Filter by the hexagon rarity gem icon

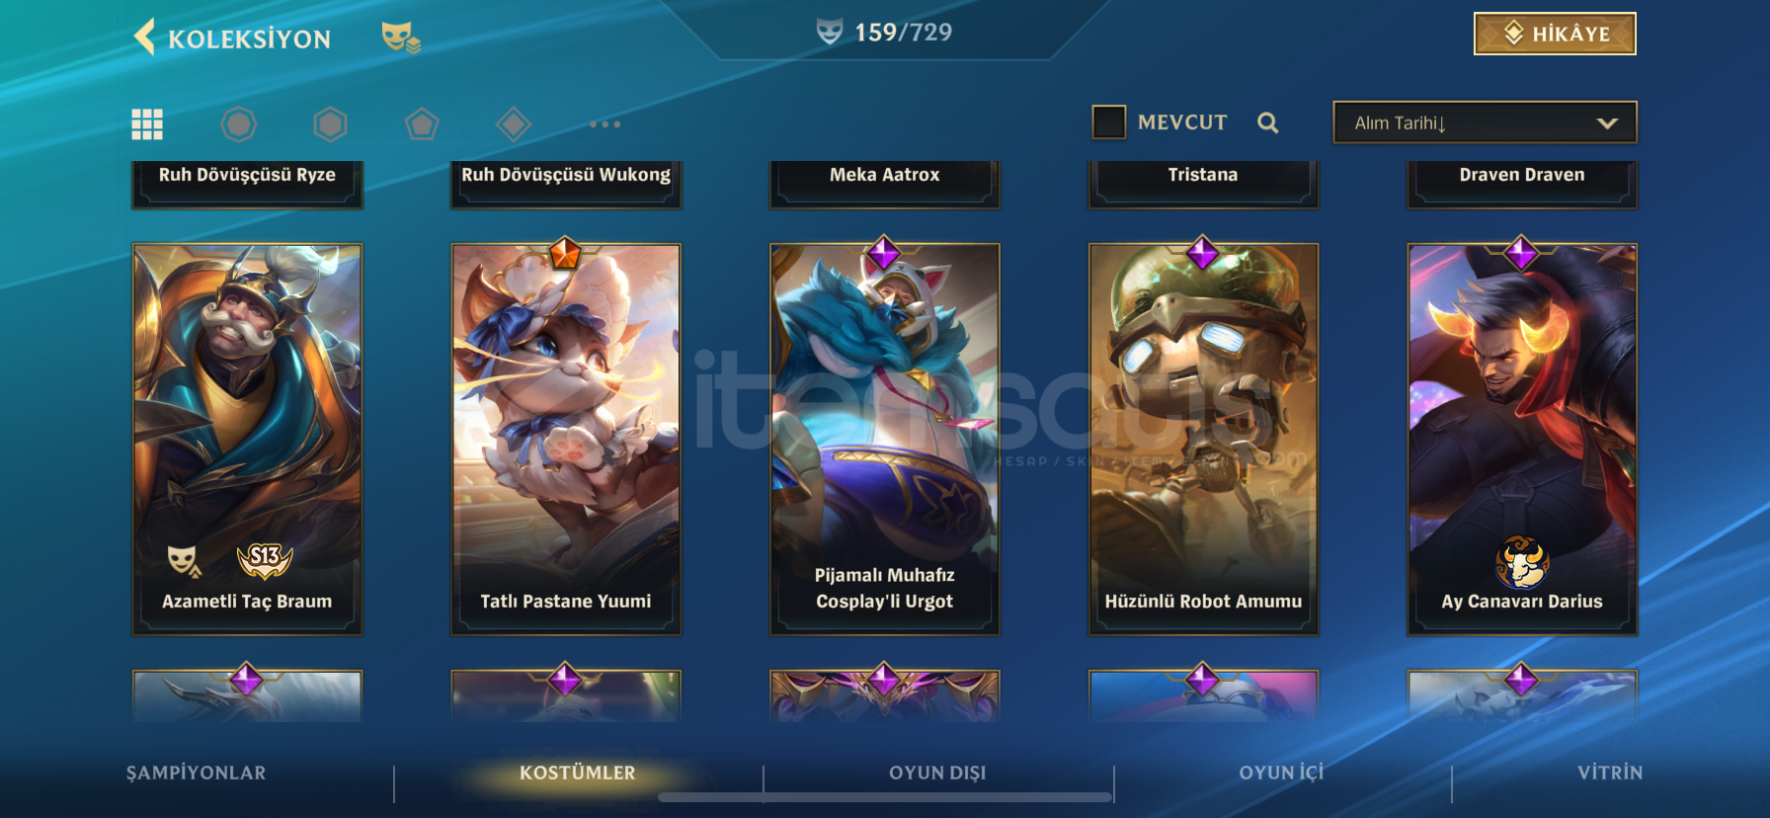[330, 124]
